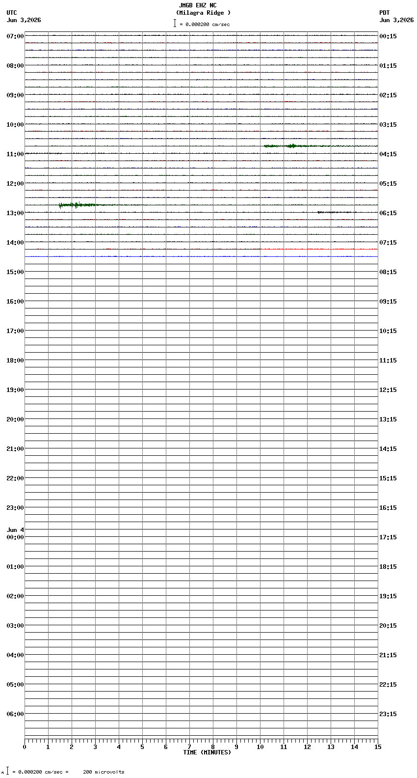Click the minute 10 tick label on axis
This screenshot has height=778, width=417.
pos(260,747)
